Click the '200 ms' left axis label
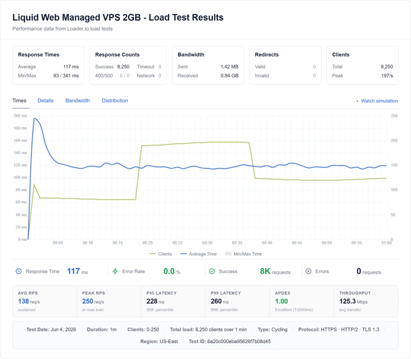Viewport: 411px width, 359px height. pyautogui.click(x=20, y=116)
